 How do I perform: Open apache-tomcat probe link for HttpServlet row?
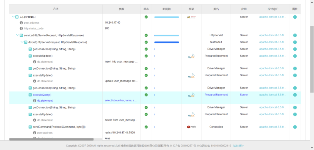[x=272, y=35]
